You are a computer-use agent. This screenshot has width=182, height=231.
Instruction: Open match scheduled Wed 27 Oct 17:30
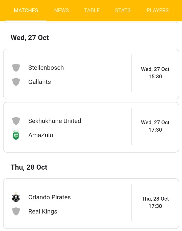(x=91, y=127)
